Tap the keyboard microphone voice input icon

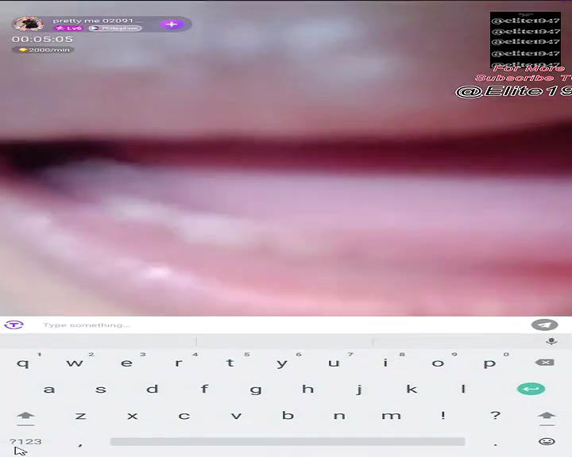pos(551,341)
